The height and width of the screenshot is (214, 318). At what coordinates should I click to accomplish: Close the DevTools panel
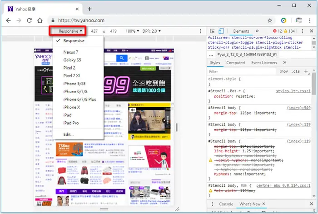click(x=312, y=31)
